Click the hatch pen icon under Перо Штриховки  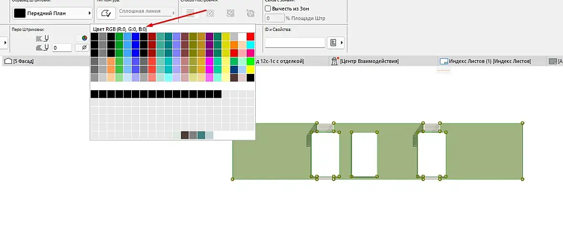[43, 38]
